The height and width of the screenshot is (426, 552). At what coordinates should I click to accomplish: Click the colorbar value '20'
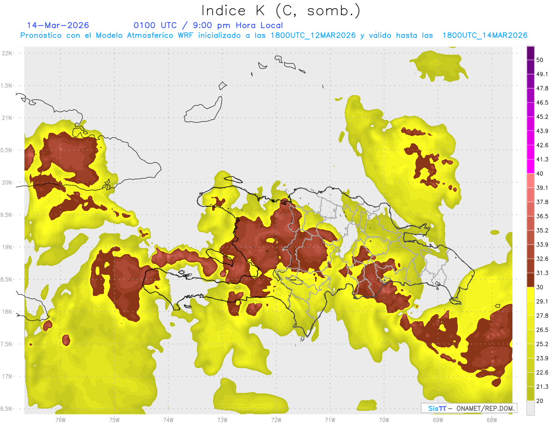coord(540,401)
